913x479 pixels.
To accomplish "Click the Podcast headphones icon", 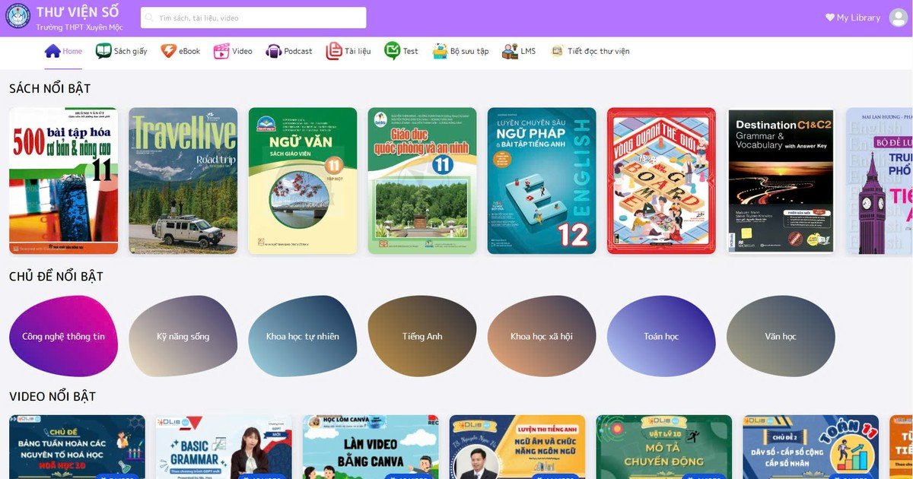I will pos(273,51).
